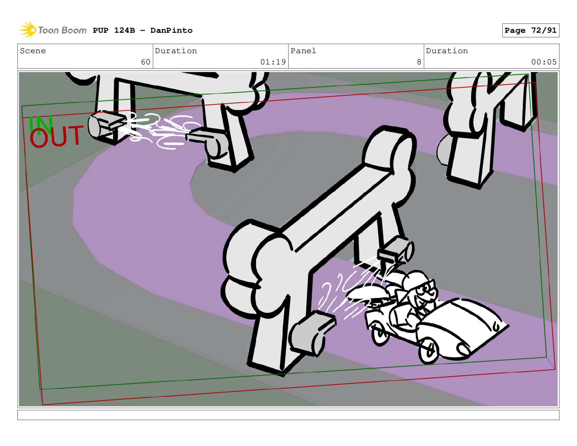Click the Toon Boom logo icon

coord(28,30)
